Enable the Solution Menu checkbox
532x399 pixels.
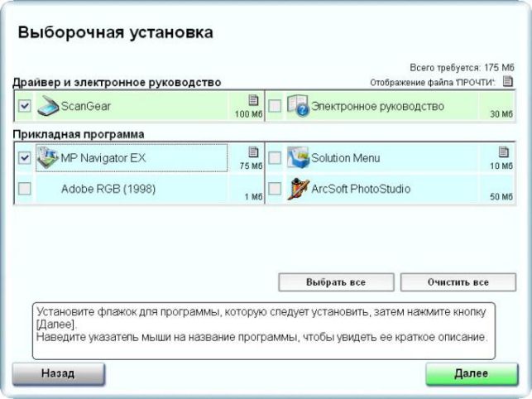pos(275,157)
